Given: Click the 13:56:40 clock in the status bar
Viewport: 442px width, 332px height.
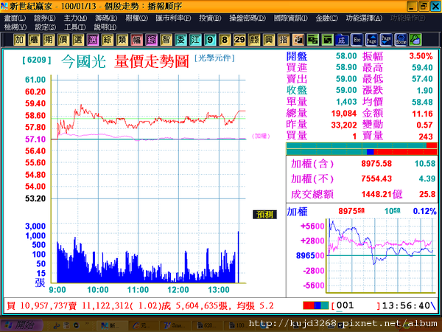Looking at the screenshot, I should tap(406, 305).
